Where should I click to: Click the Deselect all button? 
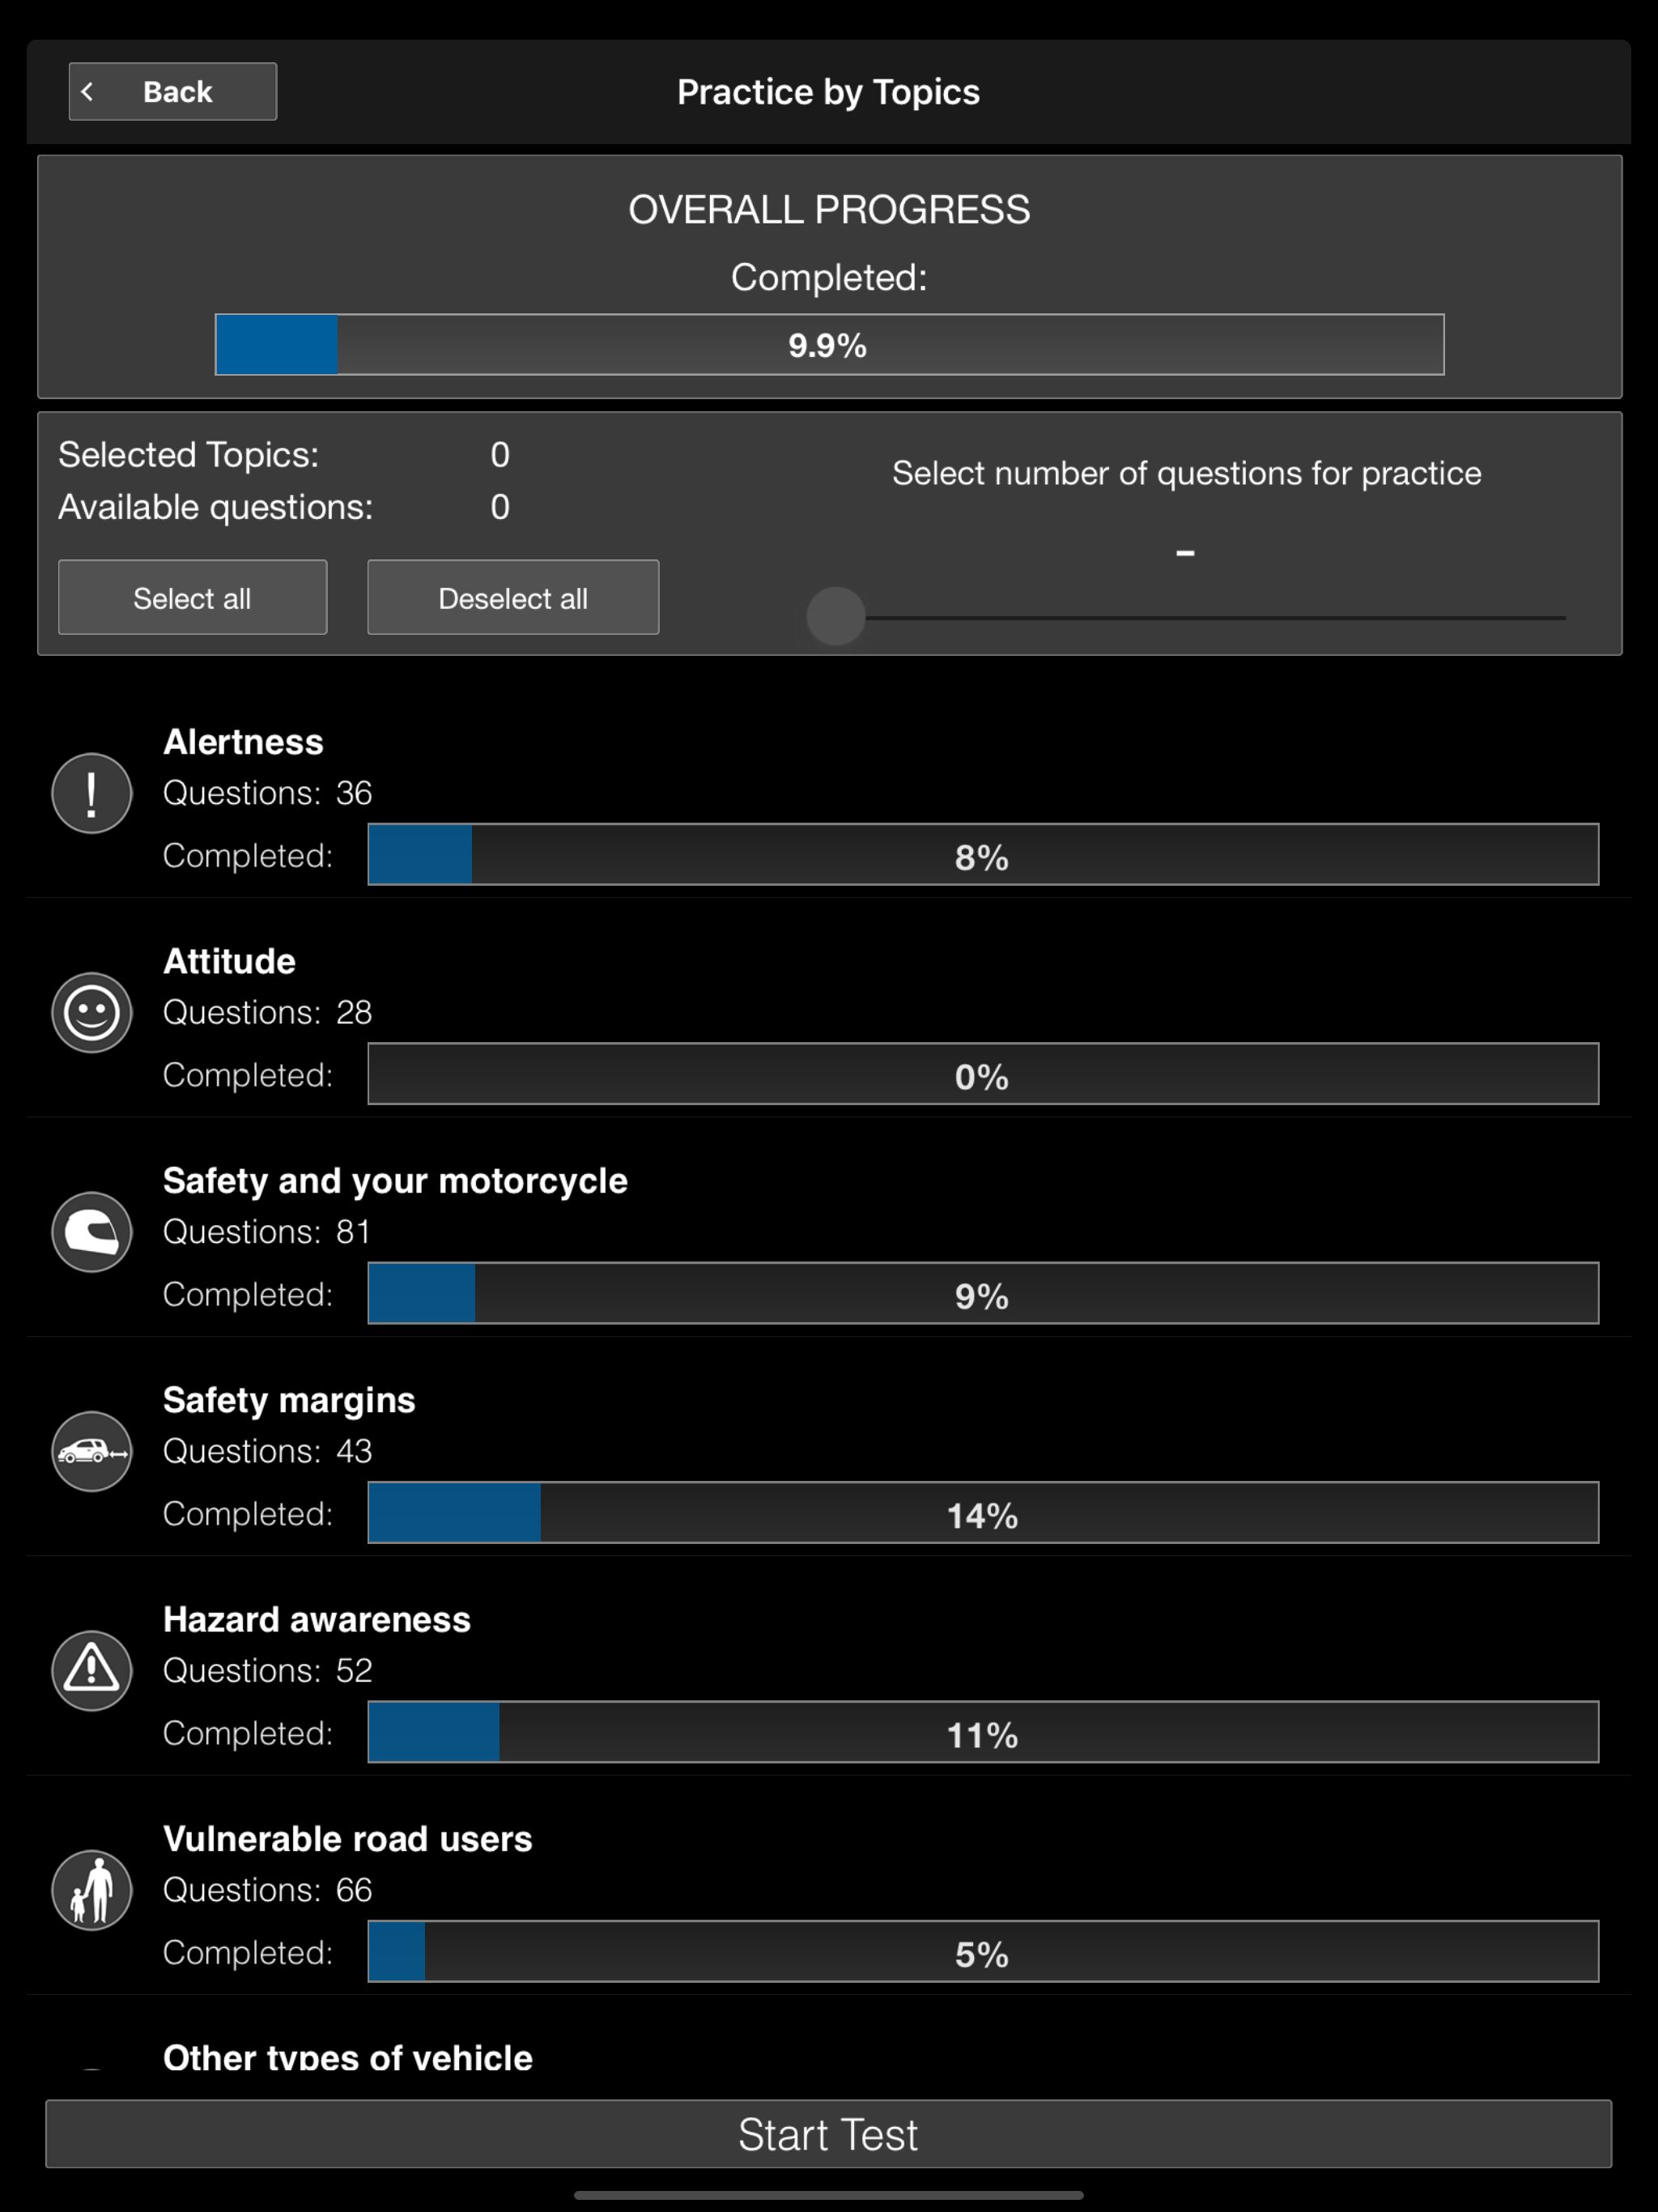pos(513,597)
